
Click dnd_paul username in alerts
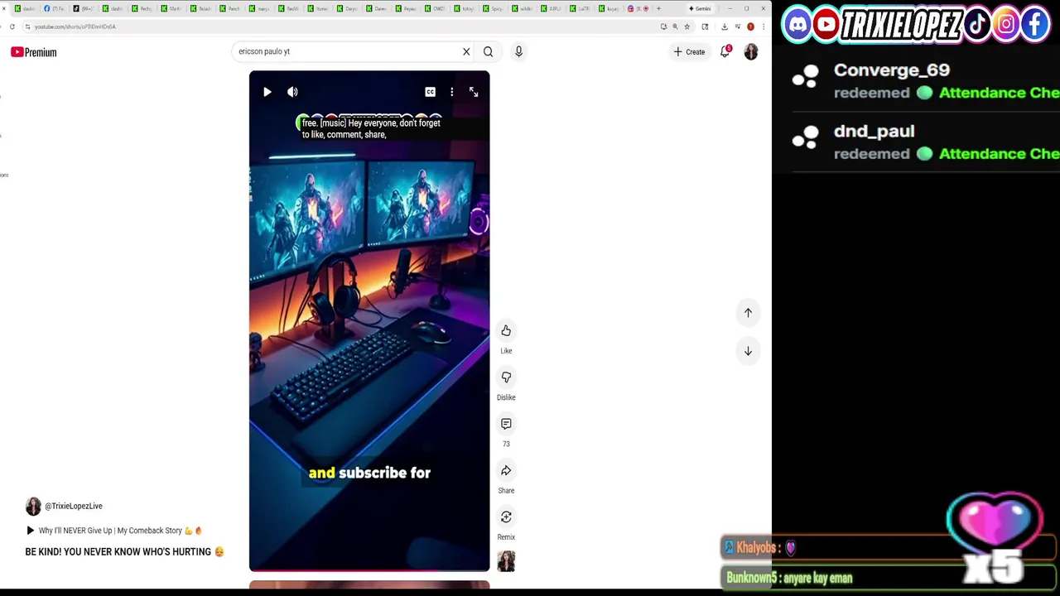coord(874,132)
